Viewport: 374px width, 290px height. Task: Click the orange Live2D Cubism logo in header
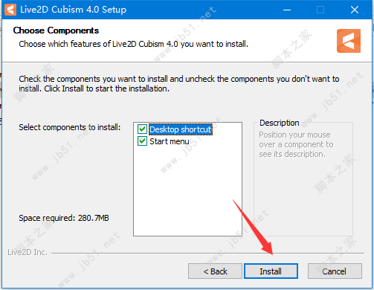click(x=349, y=41)
